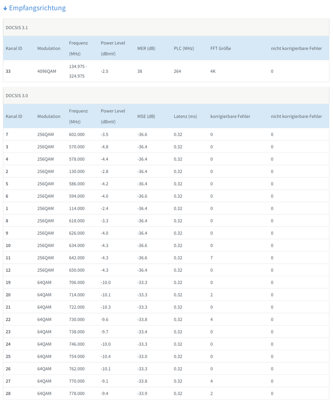Click frequency 722.000 cell

point(77,307)
